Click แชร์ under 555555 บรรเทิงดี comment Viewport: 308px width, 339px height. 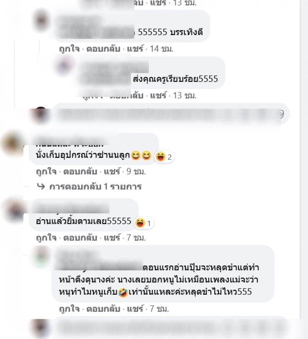pyautogui.click(x=135, y=49)
